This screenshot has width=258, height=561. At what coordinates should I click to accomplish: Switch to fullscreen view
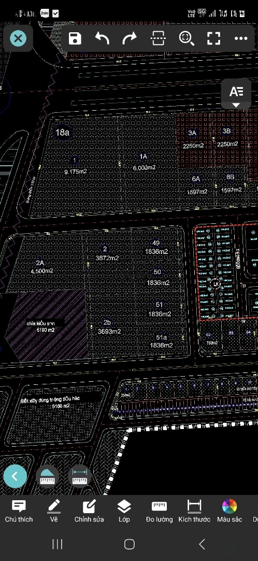tap(214, 38)
